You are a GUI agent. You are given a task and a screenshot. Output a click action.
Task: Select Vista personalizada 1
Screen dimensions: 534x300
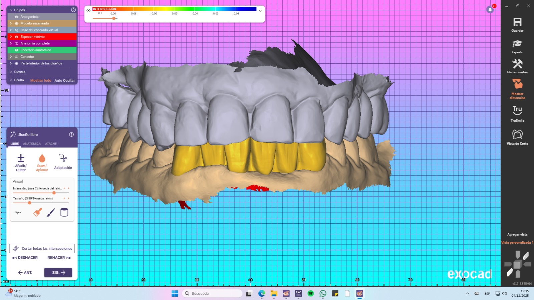(517, 243)
